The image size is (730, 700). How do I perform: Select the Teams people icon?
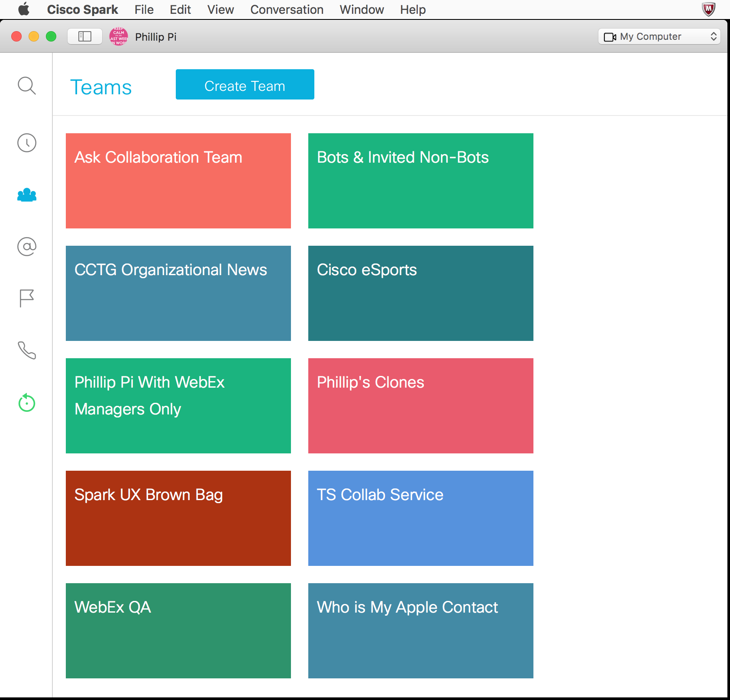click(26, 195)
